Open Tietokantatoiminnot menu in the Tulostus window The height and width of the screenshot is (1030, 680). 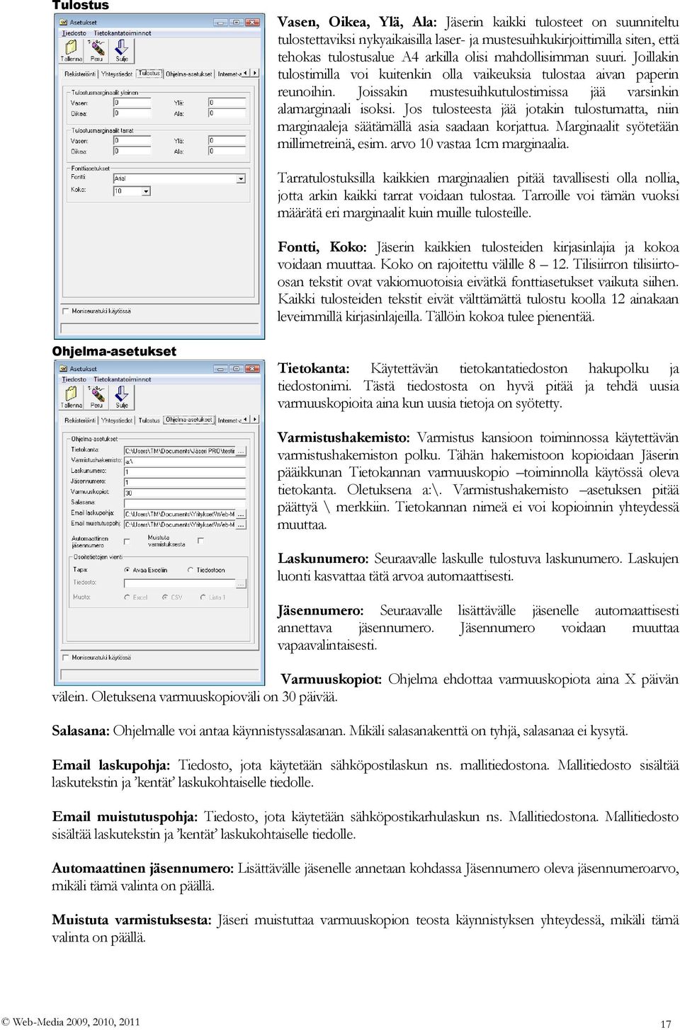[123, 33]
